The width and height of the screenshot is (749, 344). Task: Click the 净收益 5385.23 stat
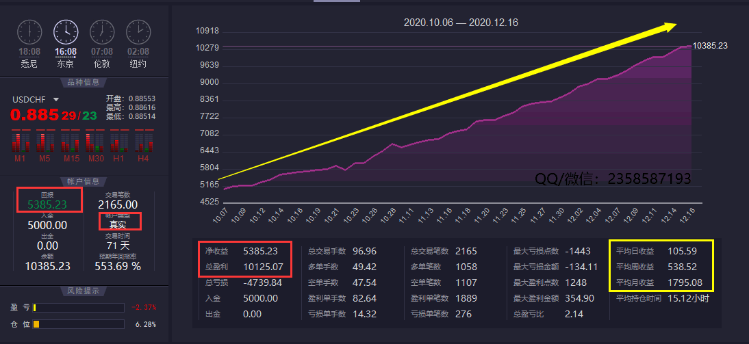(241, 251)
